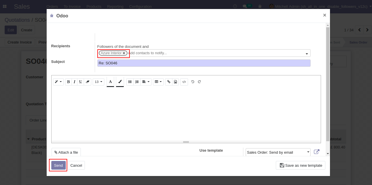The width and height of the screenshot is (372, 185).
Task: Open the apps grid menu icon
Action: [x=5, y=6]
